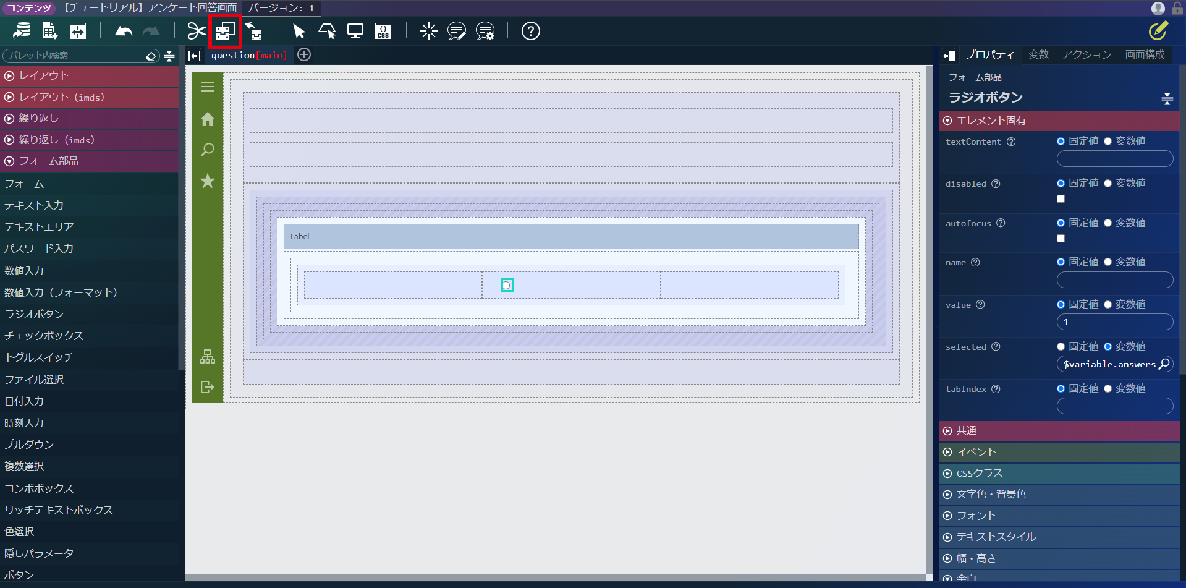Clear the palette search with eraser icon
1186x588 pixels.
(151, 56)
